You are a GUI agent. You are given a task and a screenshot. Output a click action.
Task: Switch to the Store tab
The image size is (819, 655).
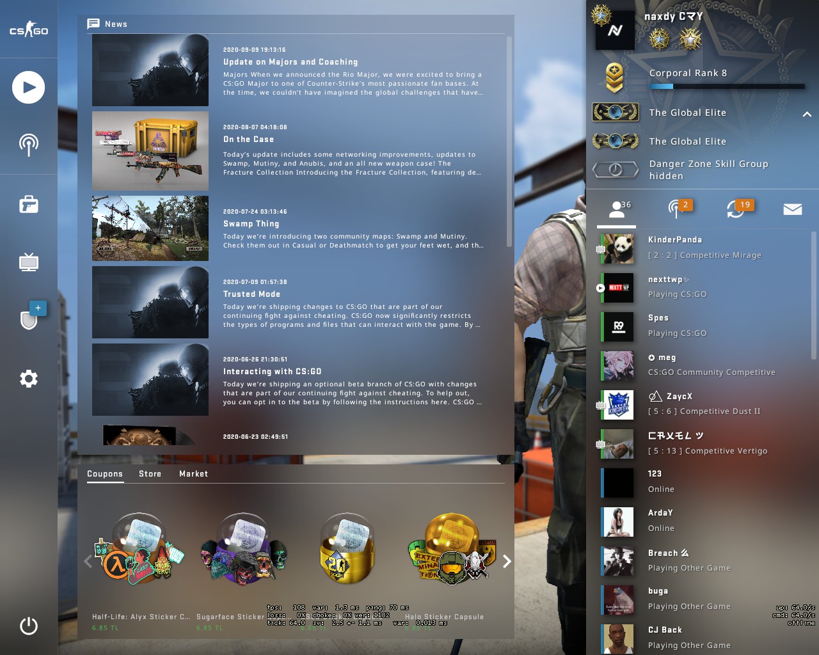(x=150, y=474)
